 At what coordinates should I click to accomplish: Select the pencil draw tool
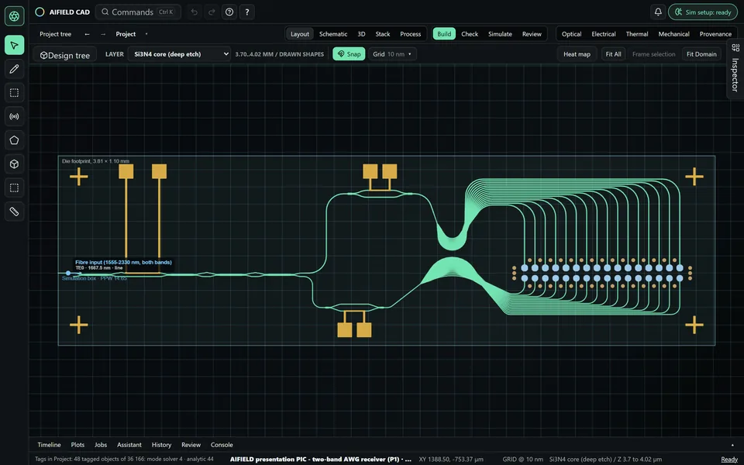click(x=14, y=69)
